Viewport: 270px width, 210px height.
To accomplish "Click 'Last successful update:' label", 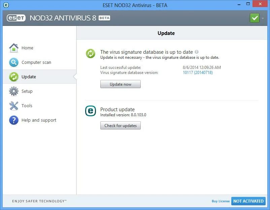I will [121, 67].
